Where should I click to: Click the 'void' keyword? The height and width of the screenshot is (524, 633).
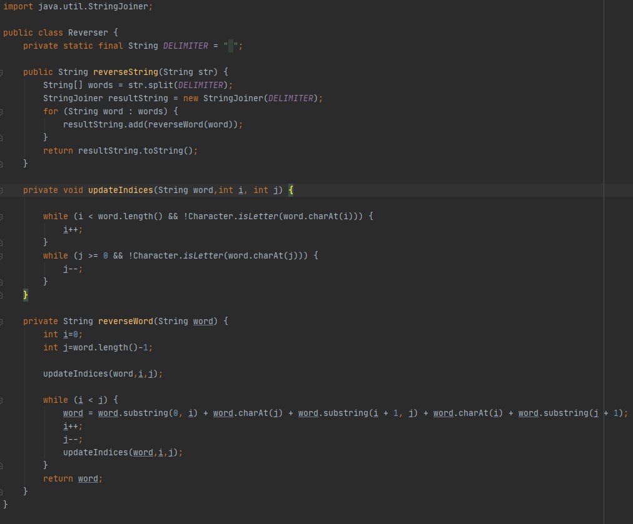(73, 190)
